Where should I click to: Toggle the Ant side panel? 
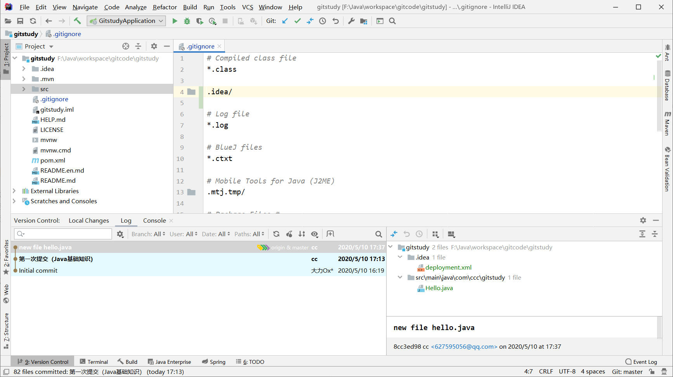(x=667, y=52)
